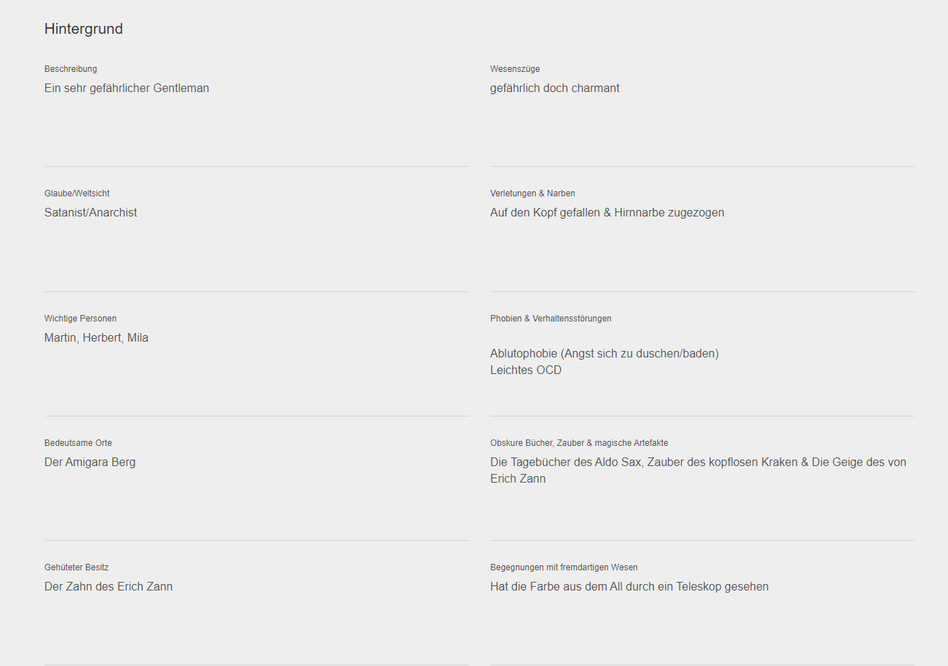Click the Begegnungen mit fremdartigen Wesen field
The width and height of the screenshot is (948, 666).
coord(702,621)
